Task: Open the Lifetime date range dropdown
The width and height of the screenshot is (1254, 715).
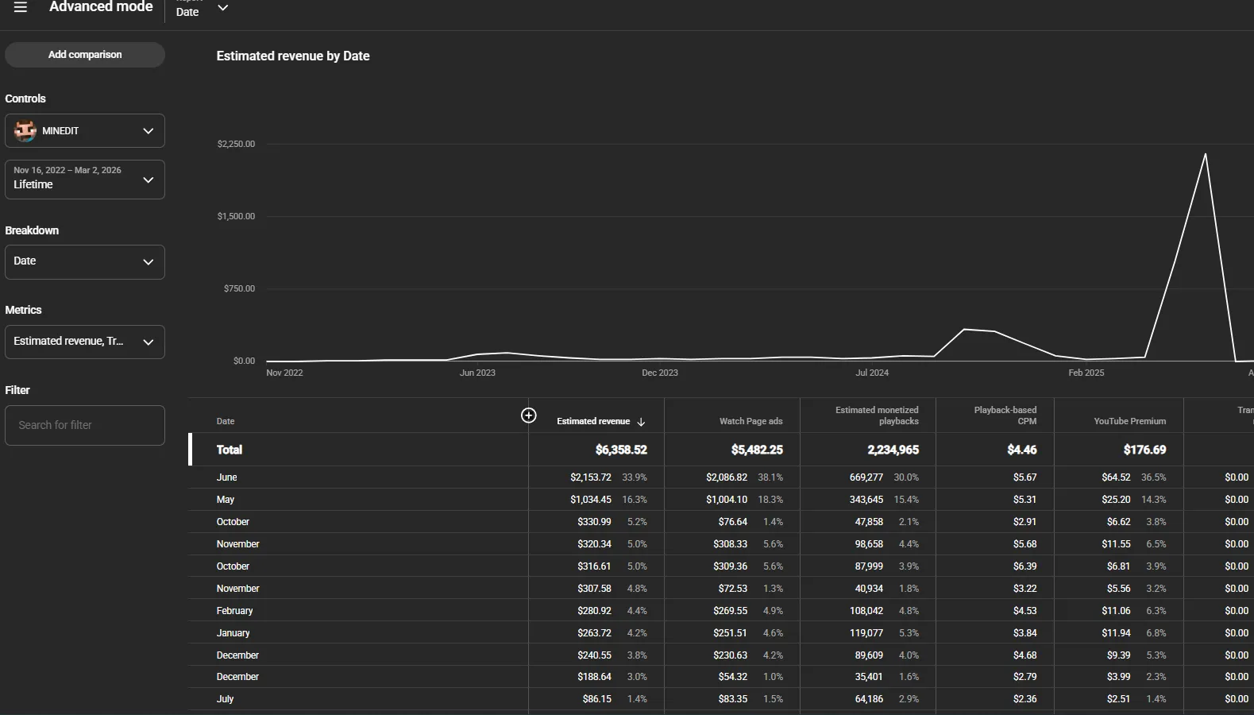Action: 85,180
